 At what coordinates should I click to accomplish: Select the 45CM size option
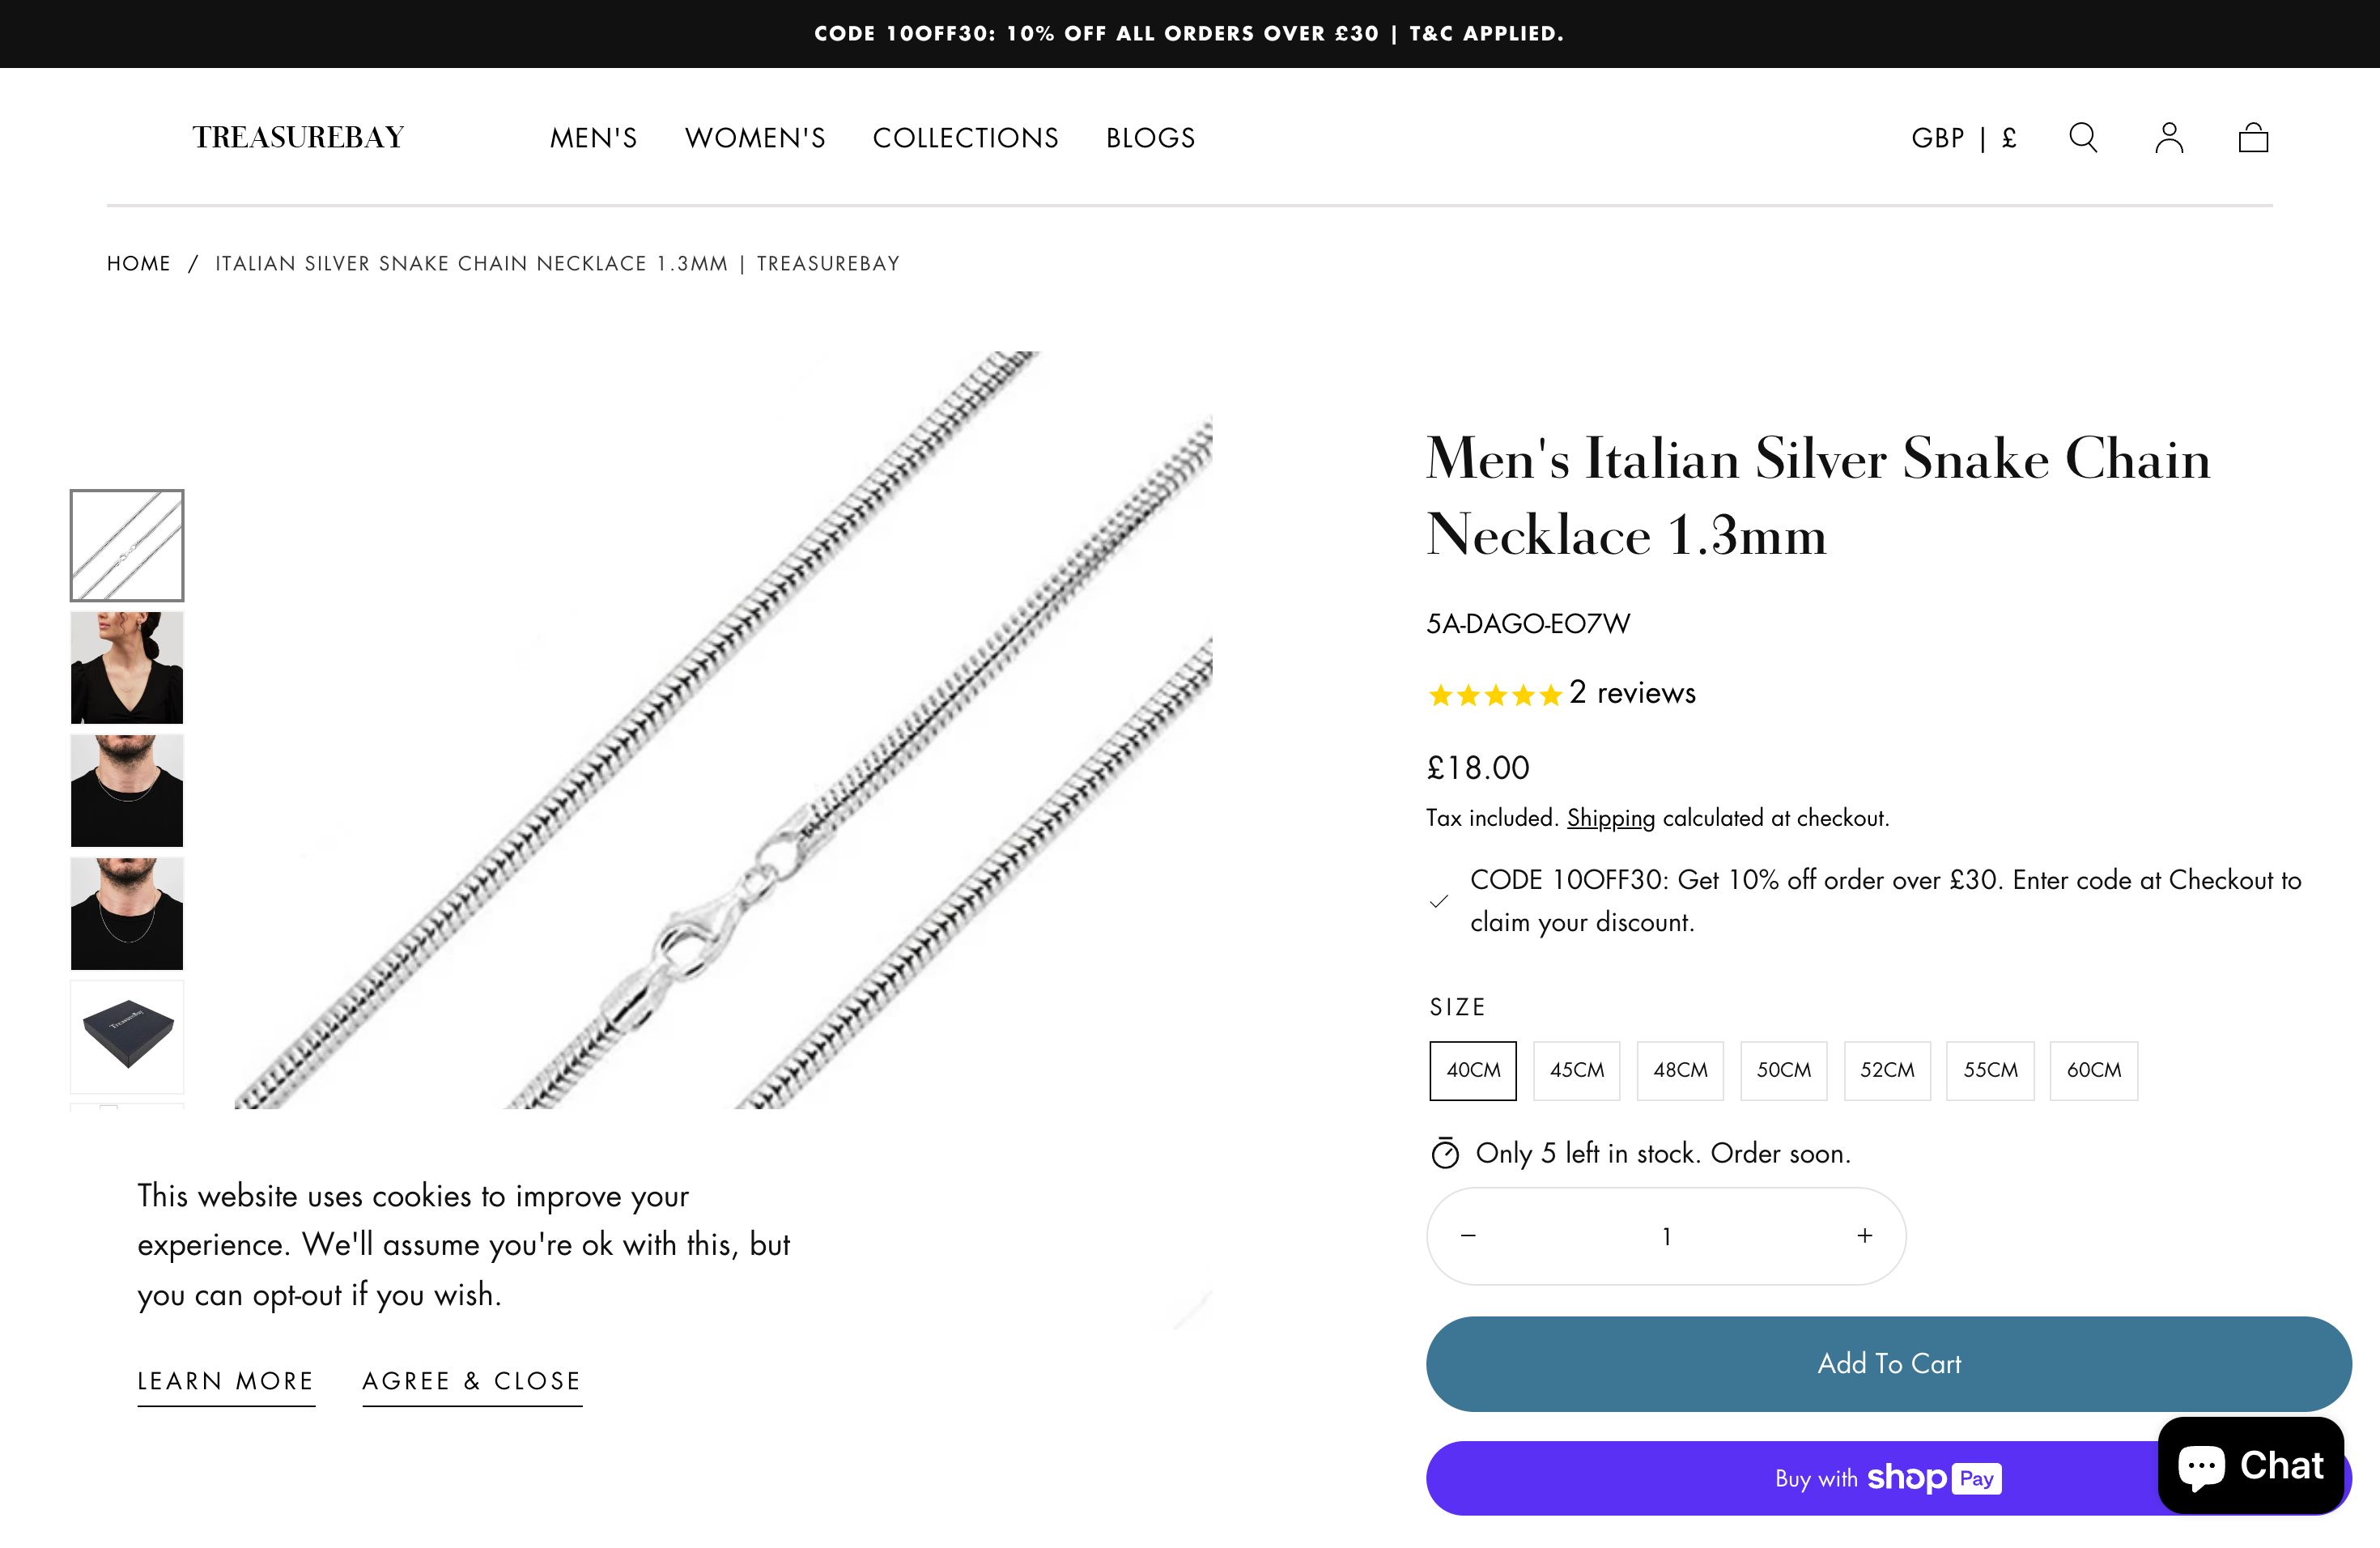click(1576, 1070)
